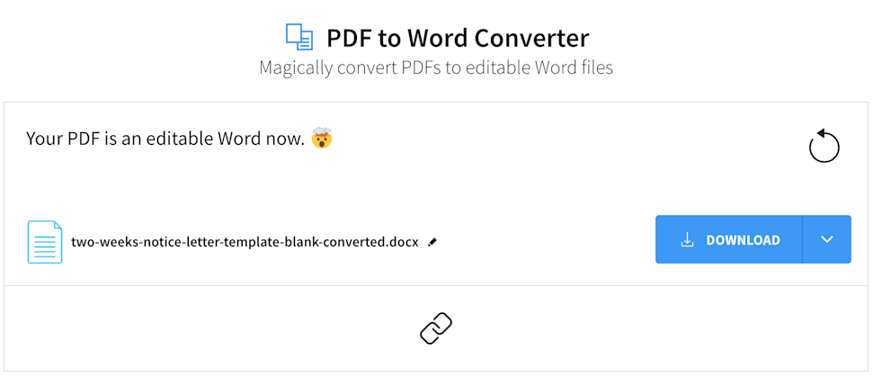The image size is (873, 377).
Task: Click the "Your PDF is an editable Word now" message
Action: [165, 138]
